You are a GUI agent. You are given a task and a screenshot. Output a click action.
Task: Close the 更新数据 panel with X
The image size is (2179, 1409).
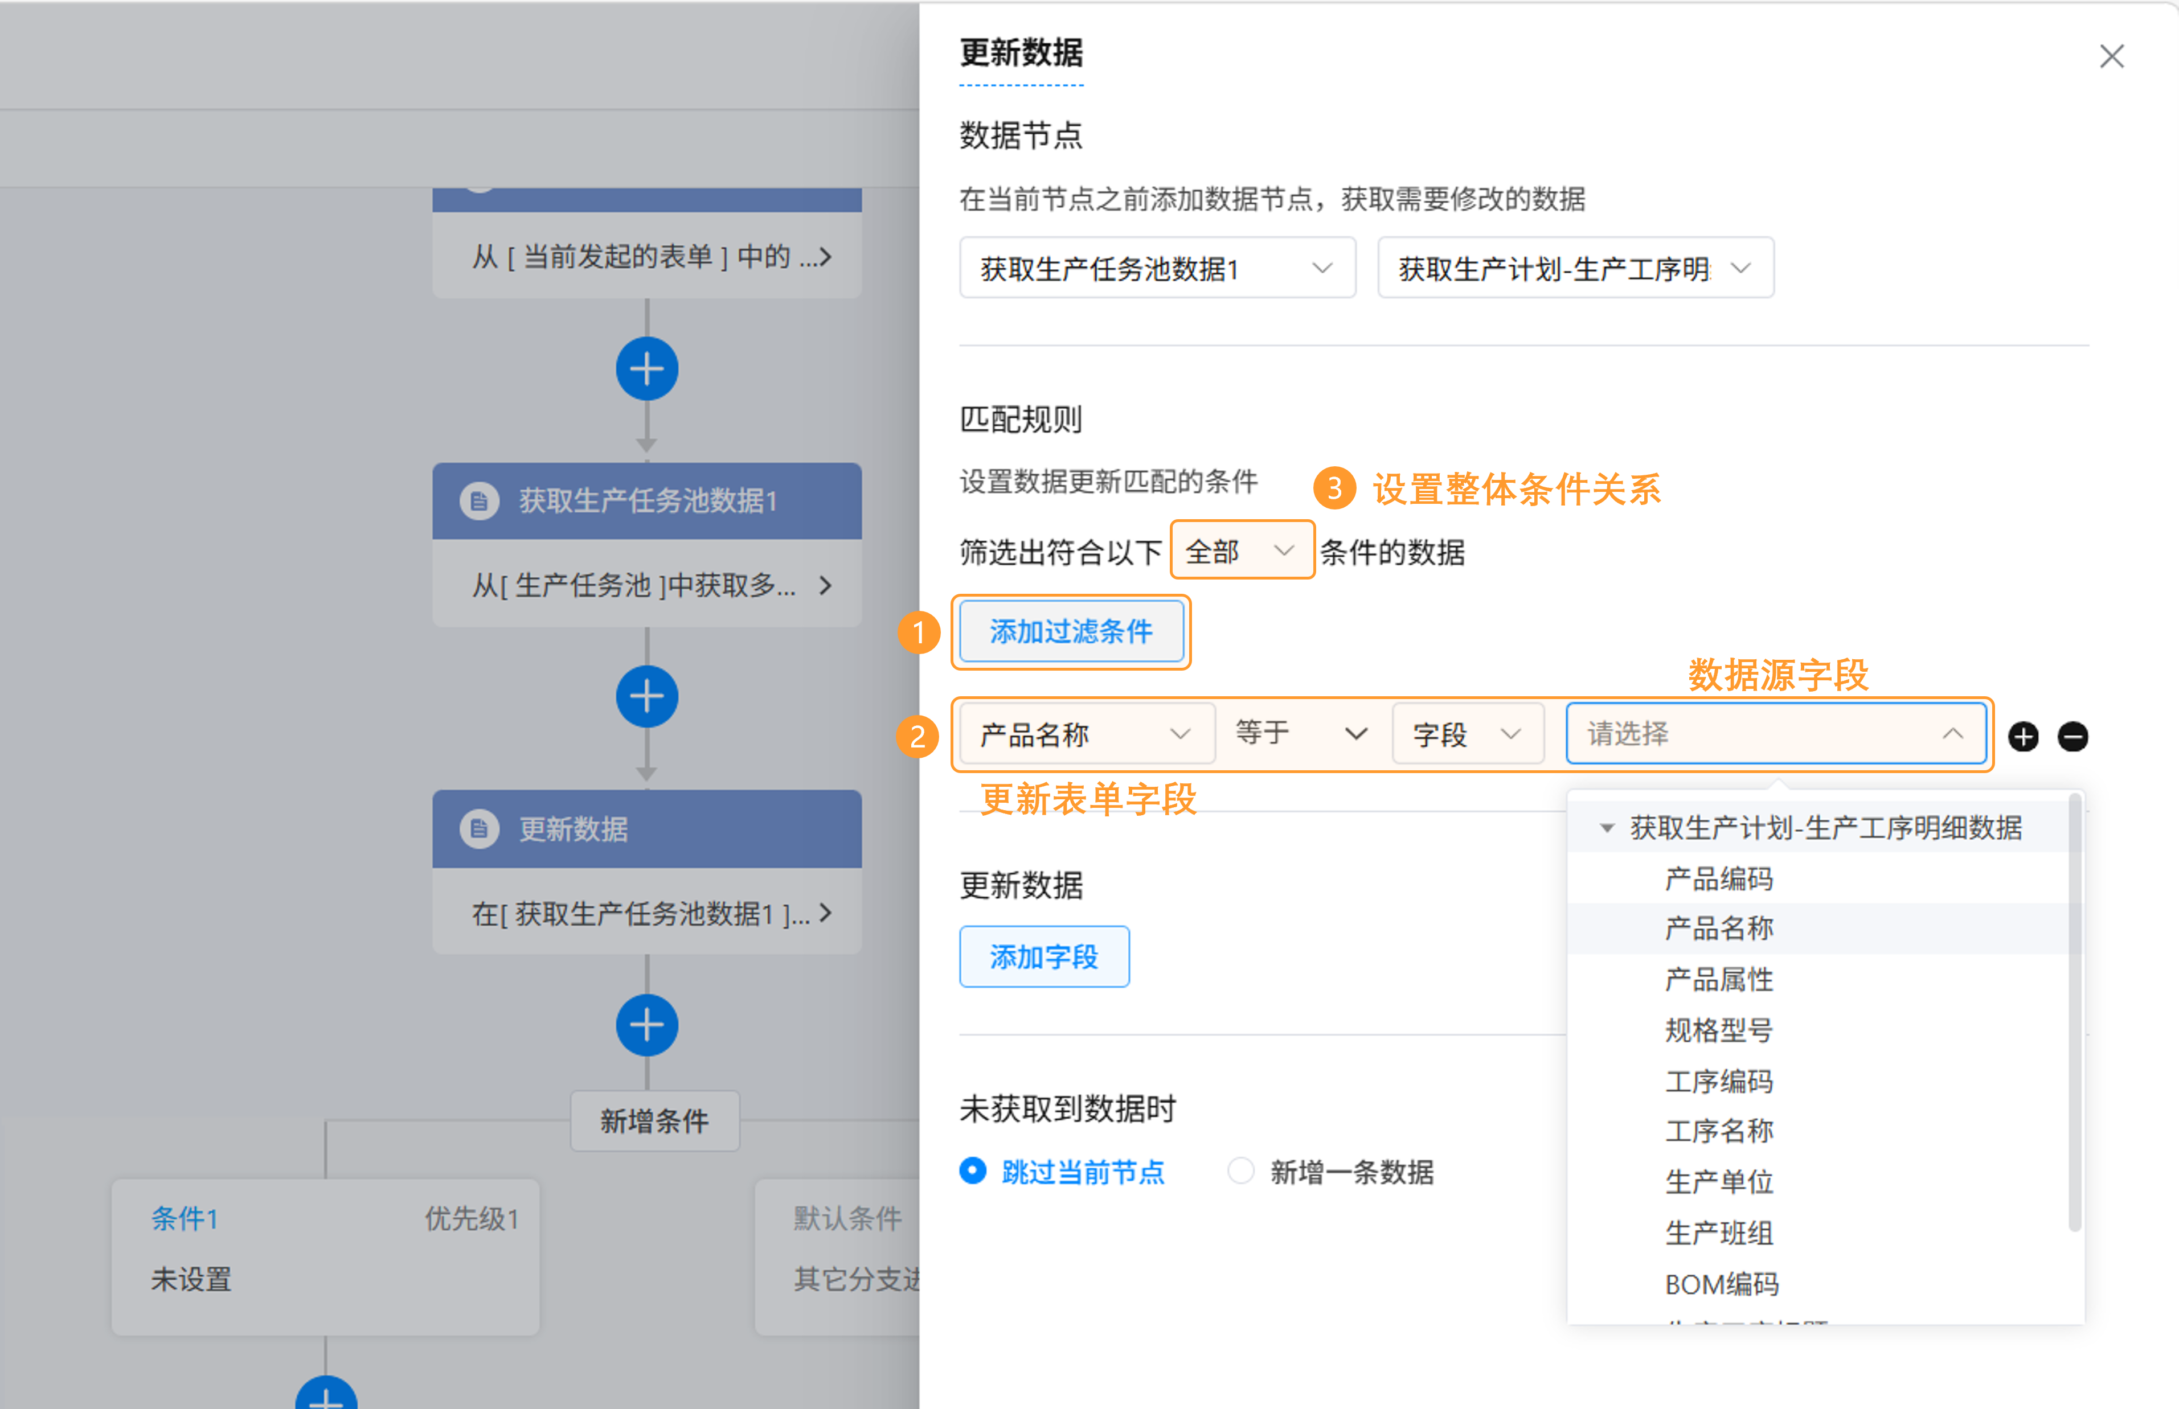click(2111, 56)
